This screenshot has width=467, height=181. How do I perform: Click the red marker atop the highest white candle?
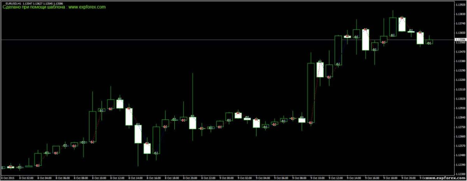pyautogui.click(x=402, y=18)
